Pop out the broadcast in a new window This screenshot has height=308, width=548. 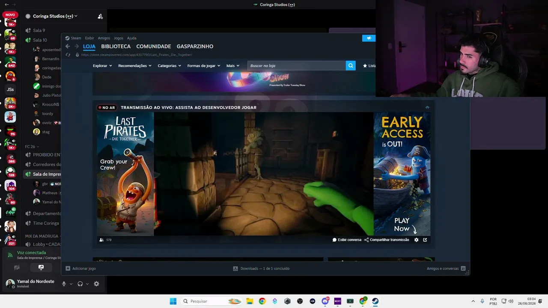click(425, 240)
